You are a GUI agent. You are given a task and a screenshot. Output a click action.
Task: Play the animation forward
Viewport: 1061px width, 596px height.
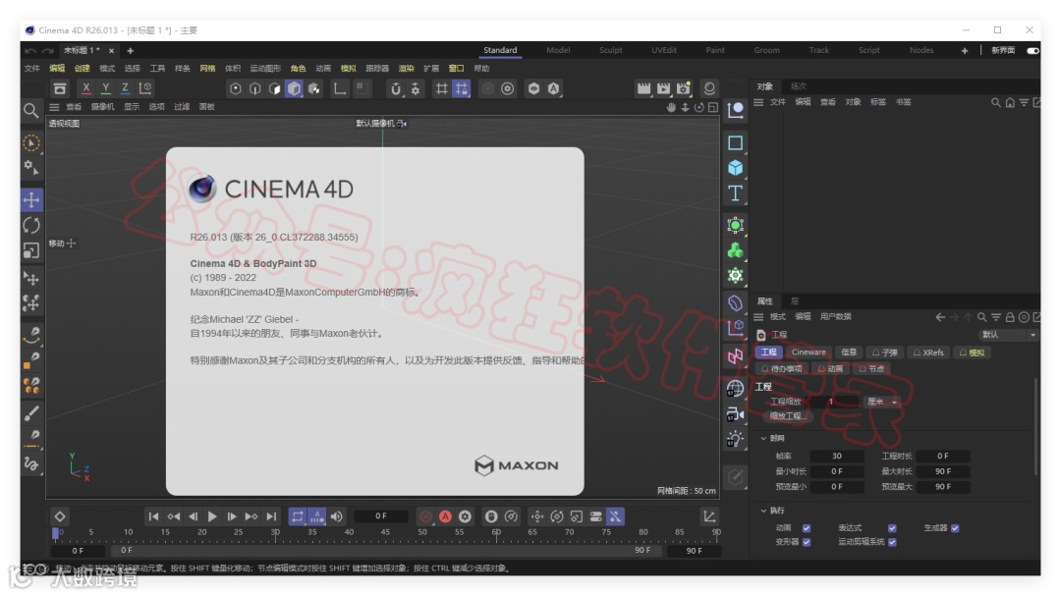pos(212,516)
